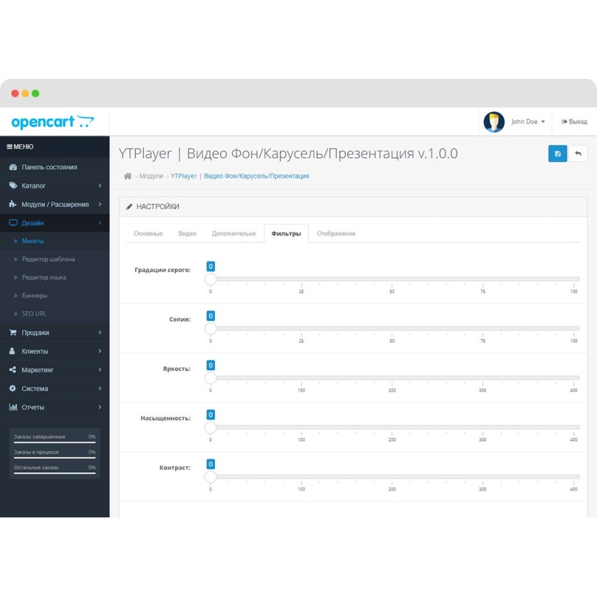Click the Заказы в процессе progress bar
Image resolution: width=597 pixels, height=597 pixels.
pos(55,458)
